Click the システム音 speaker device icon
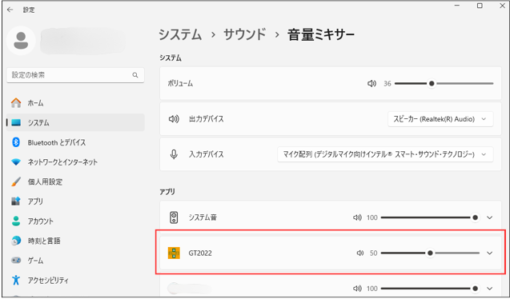The image size is (510, 299). pos(174,217)
